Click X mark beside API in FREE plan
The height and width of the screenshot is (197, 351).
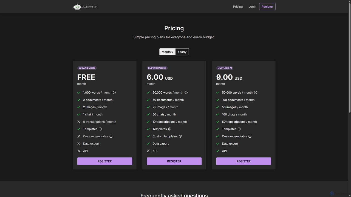tap(79, 151)
